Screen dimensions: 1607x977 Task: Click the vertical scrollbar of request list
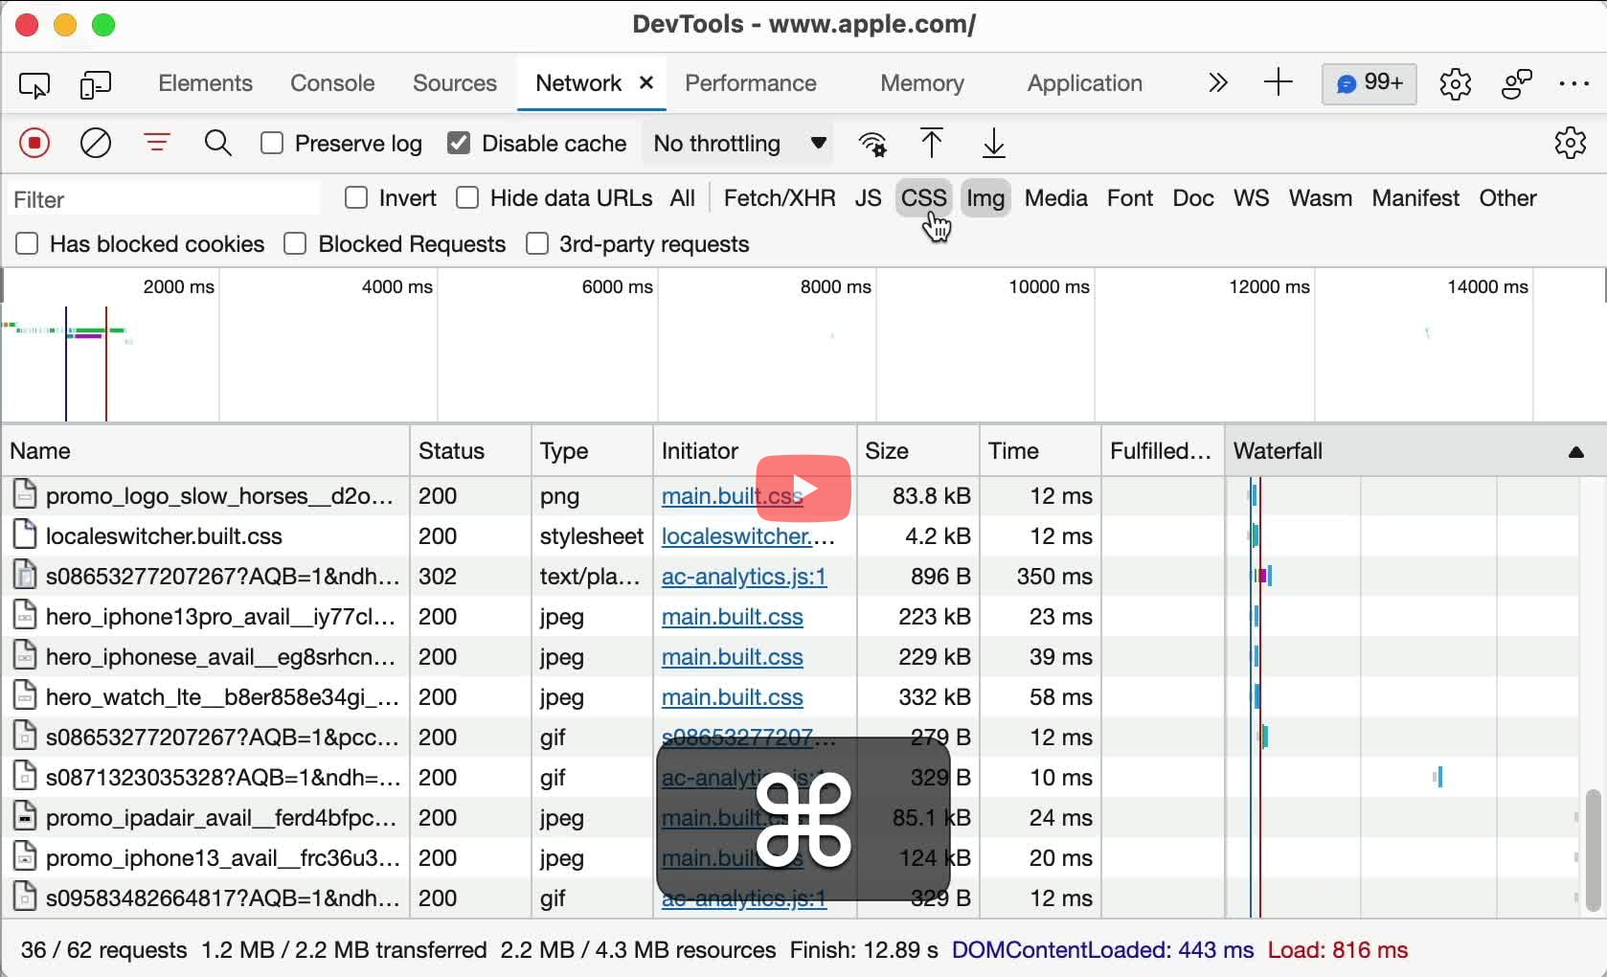(1593, 851)
